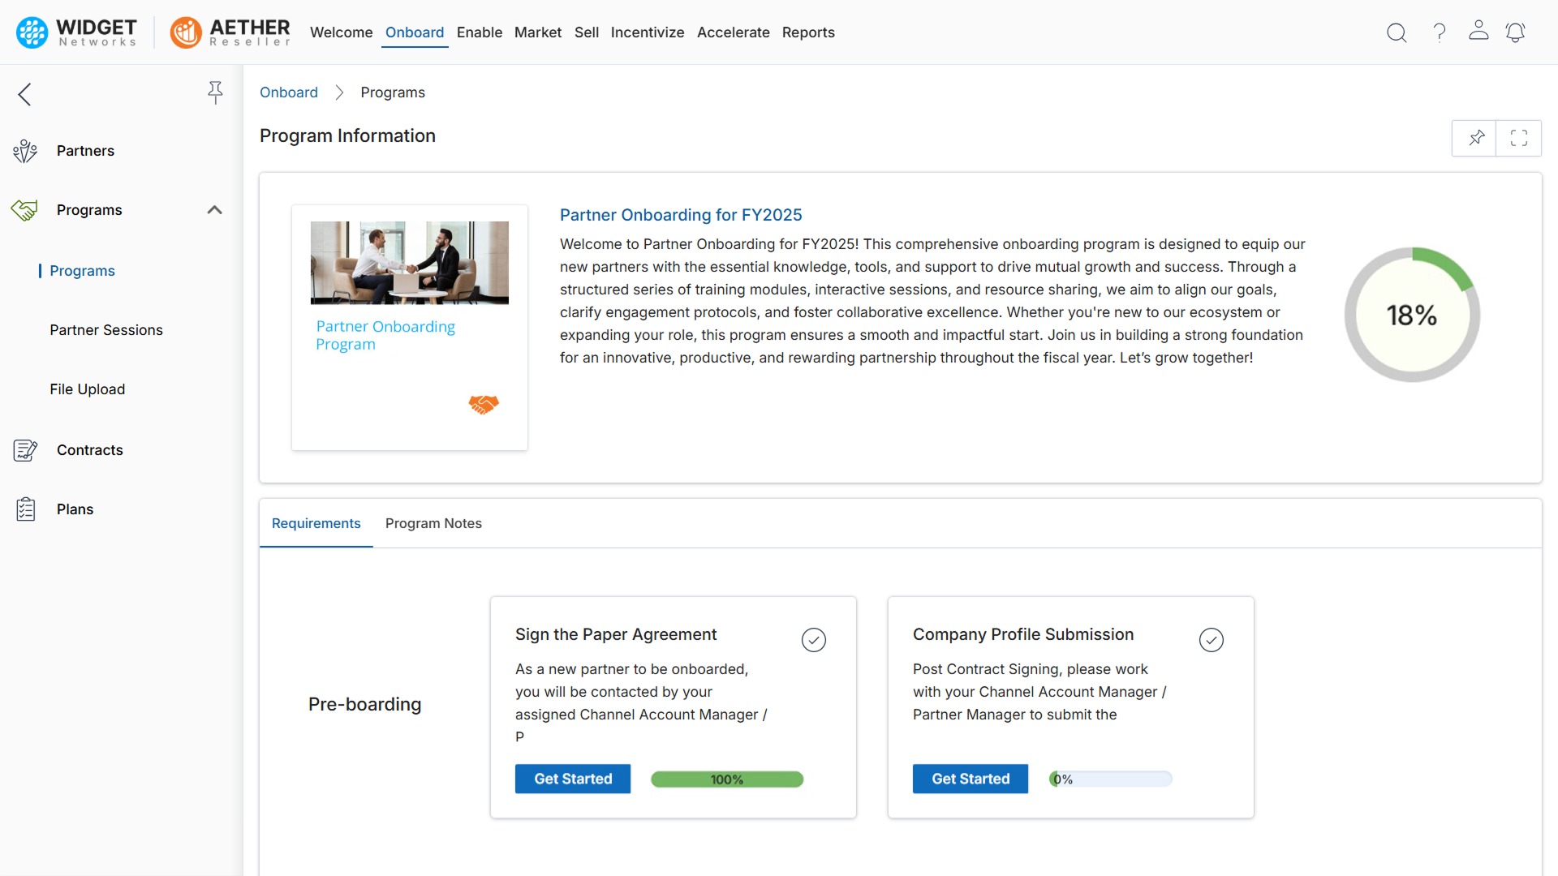Click the Contracts sidebar icon

(25, 450)
